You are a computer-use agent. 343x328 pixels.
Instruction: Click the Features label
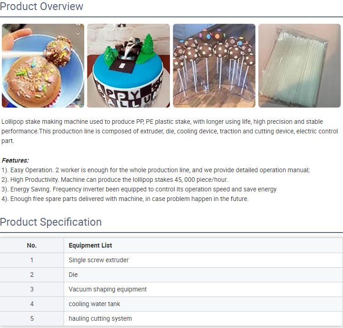pos(15,160)
